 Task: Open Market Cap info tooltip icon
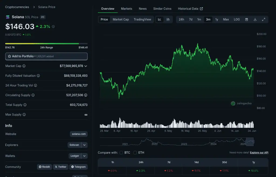(x=24, y=66)
